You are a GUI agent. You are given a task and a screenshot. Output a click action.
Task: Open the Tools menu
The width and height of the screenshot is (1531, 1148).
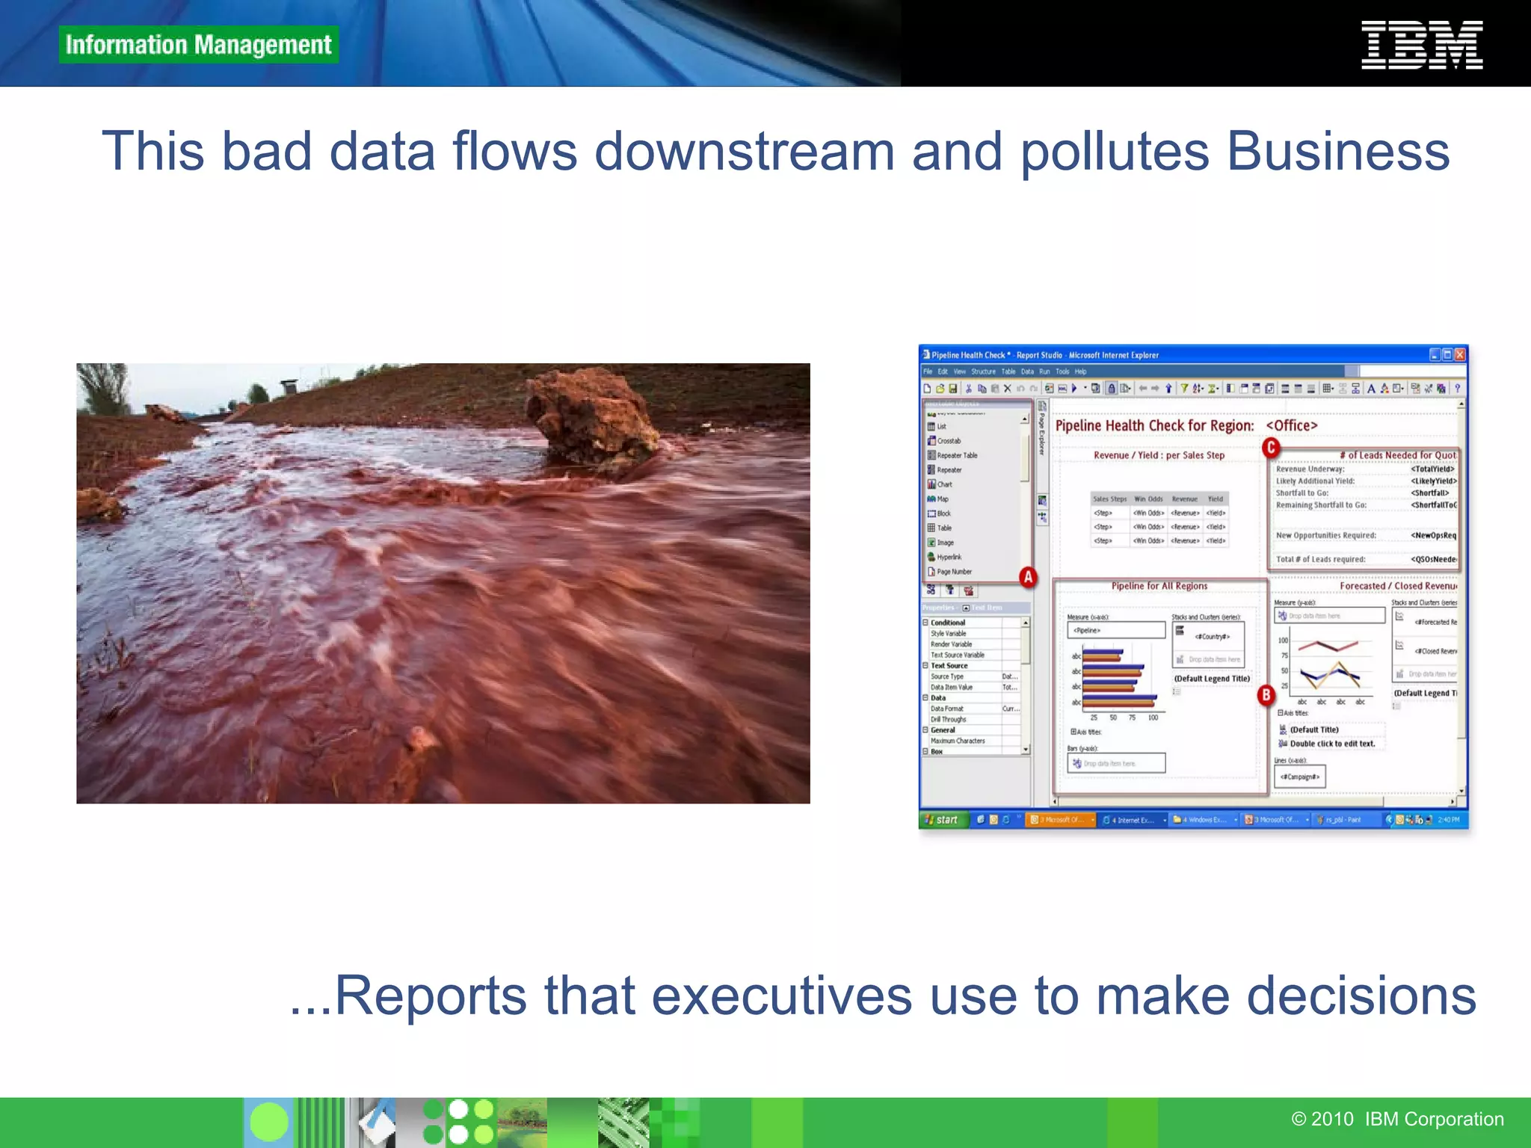(1062, 371)
